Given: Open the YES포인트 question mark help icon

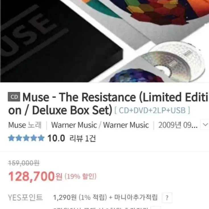Looking at the screenshot, I should [167, 198].
